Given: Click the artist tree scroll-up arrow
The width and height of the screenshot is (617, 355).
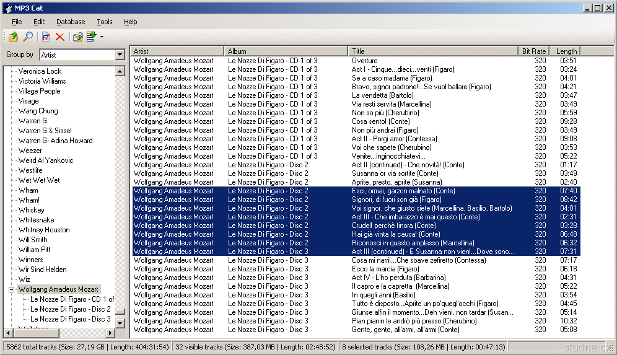Looking at the screenshot, I should (x=120, y=71).
